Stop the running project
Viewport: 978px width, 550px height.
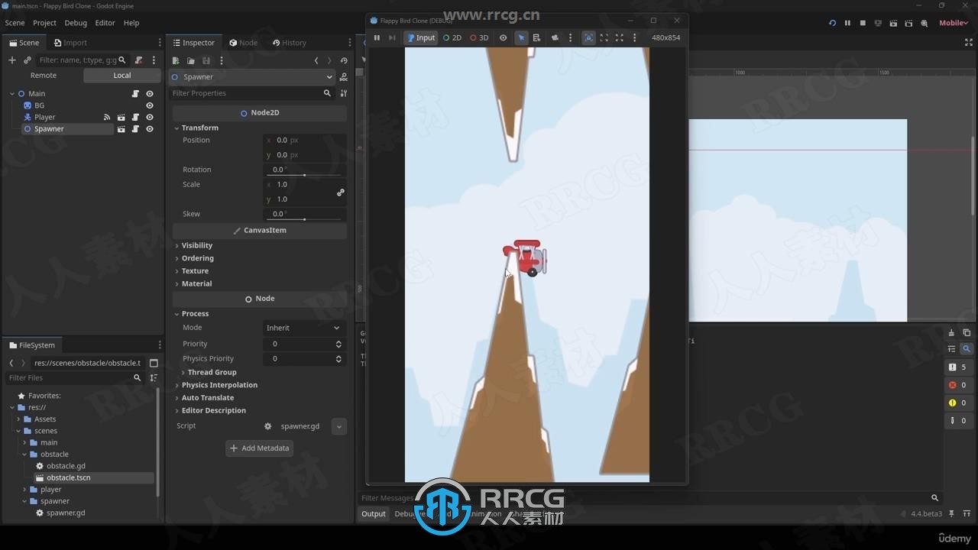pos(863,23)
